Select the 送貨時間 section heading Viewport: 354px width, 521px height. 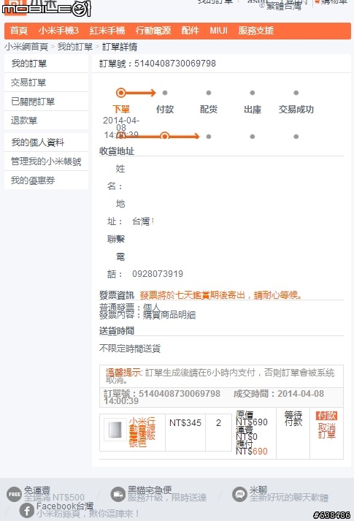coord(117,331)
